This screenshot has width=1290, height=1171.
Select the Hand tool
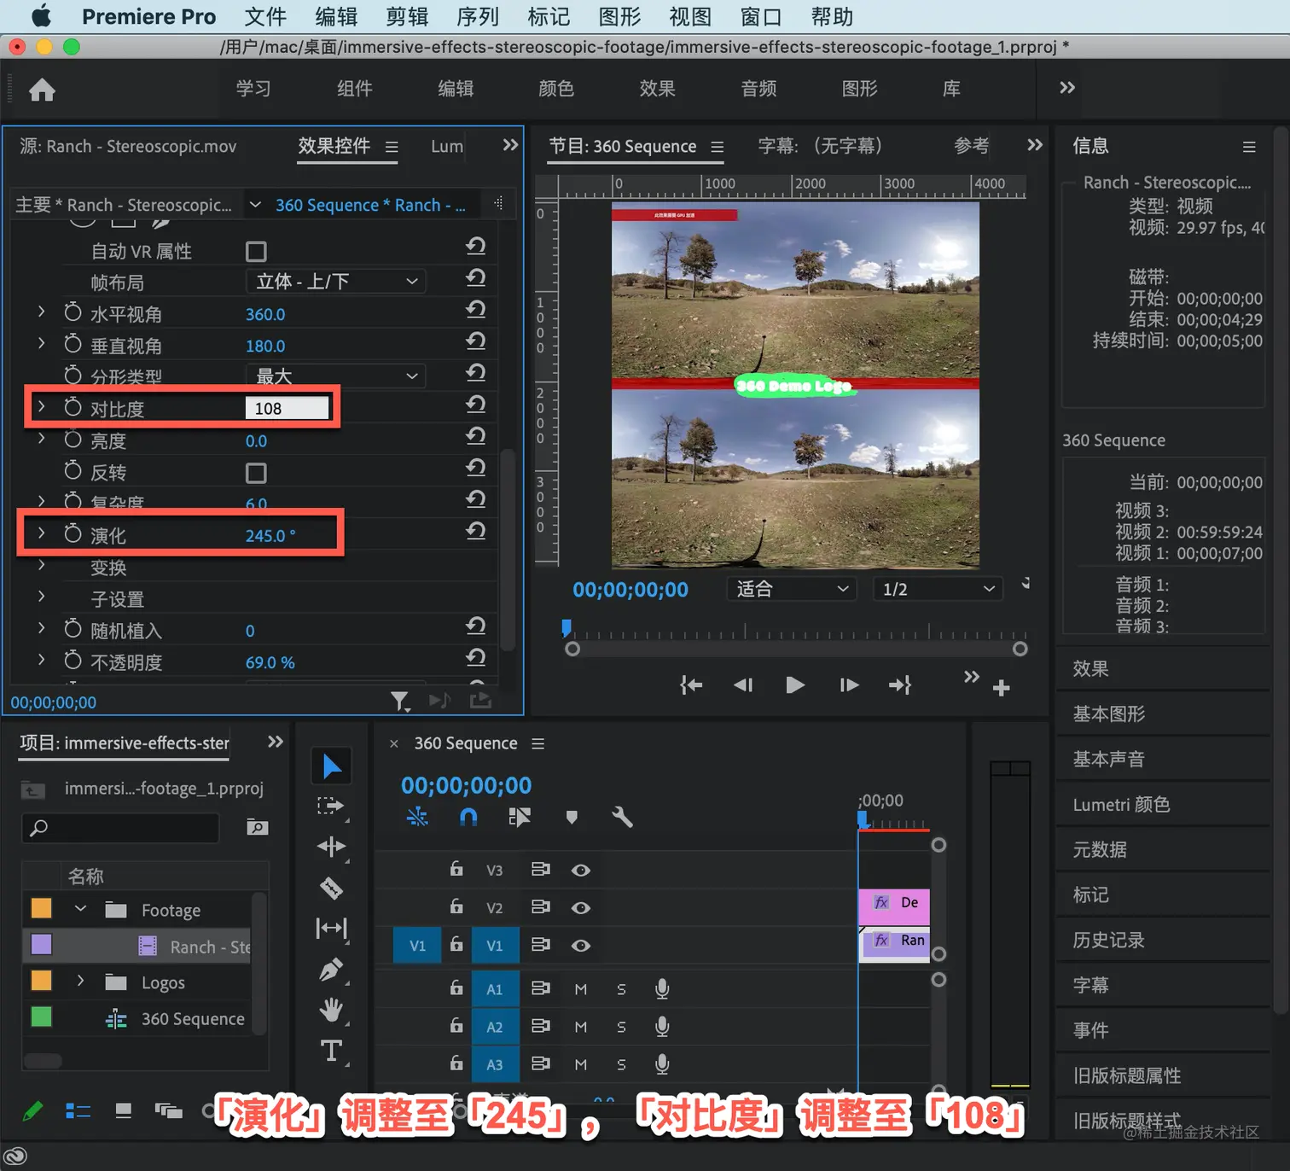(x=331, y=1011)
